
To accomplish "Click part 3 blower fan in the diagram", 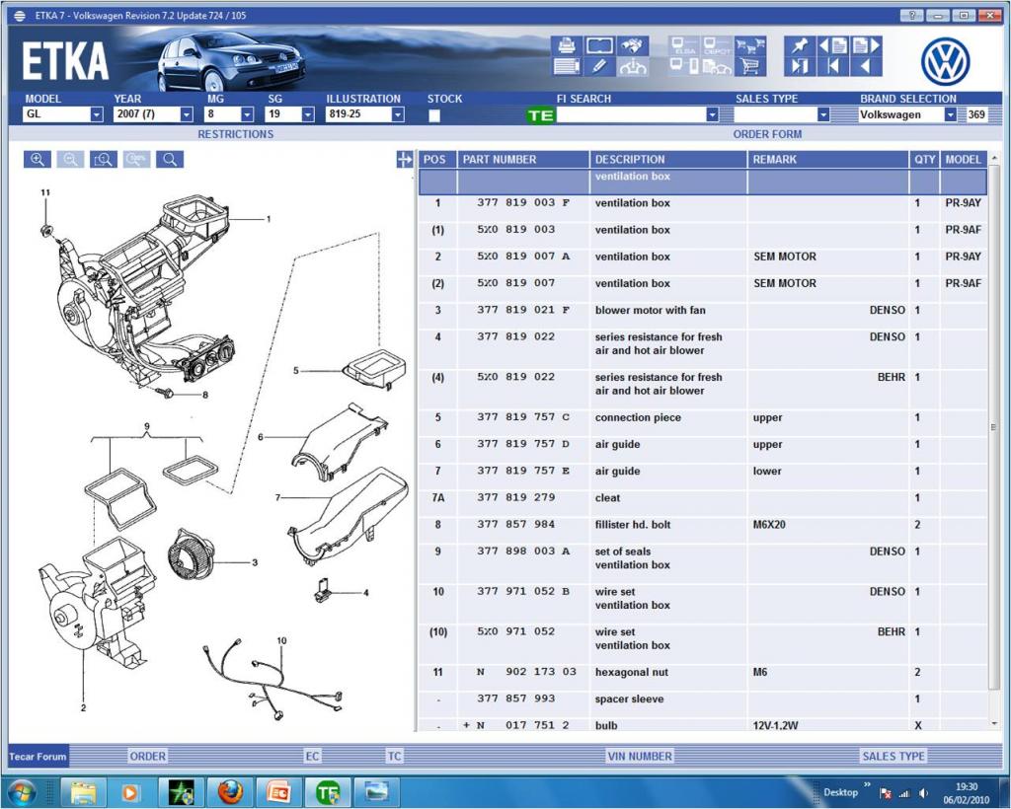I will click(x=191, y=556).
